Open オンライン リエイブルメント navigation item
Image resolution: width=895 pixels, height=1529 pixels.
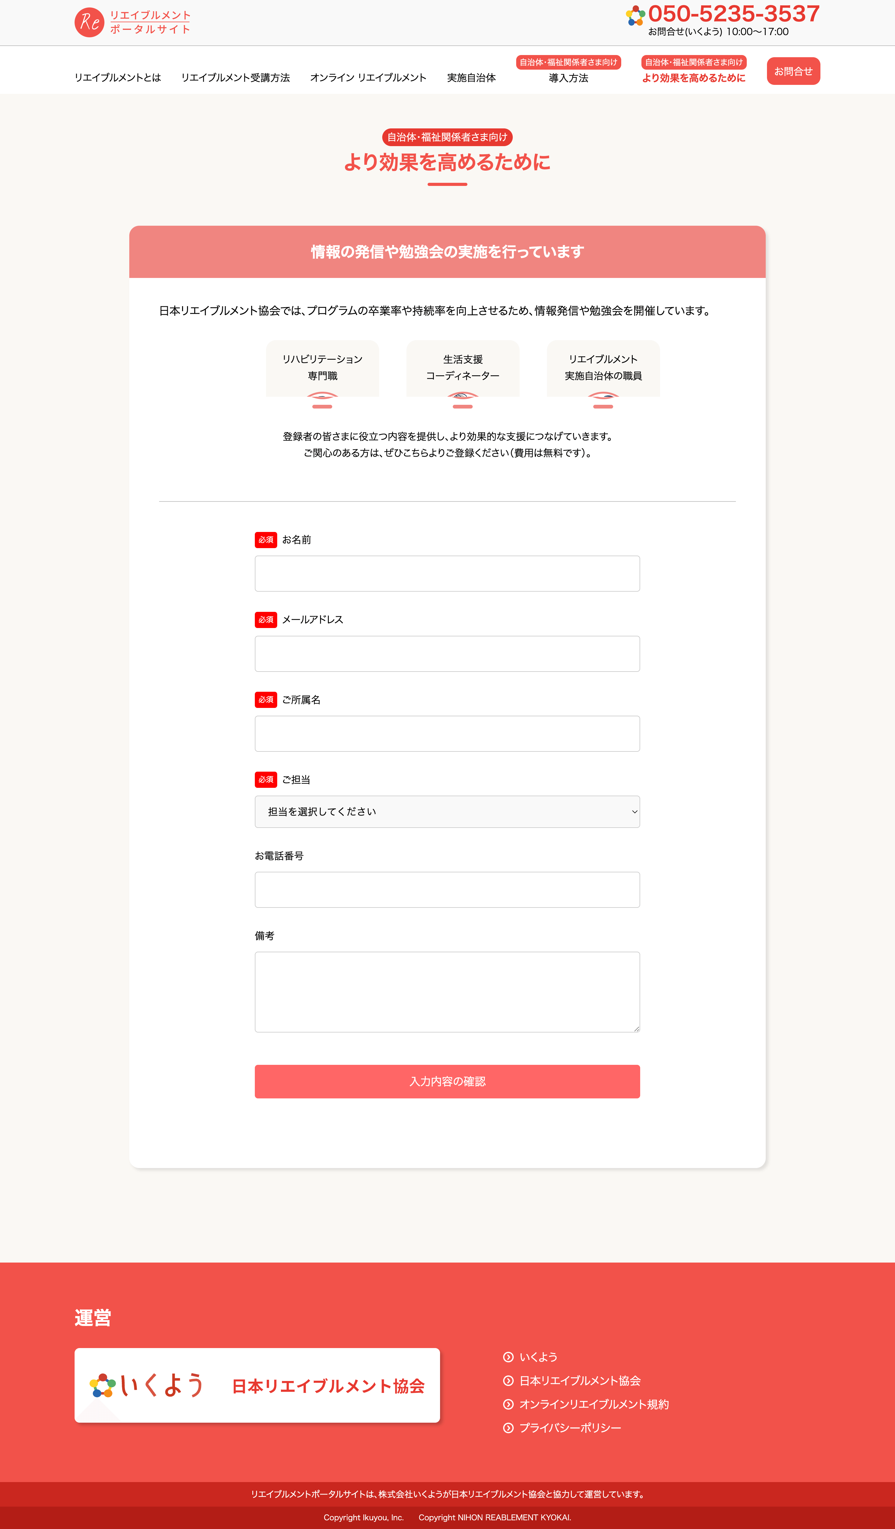368,78
